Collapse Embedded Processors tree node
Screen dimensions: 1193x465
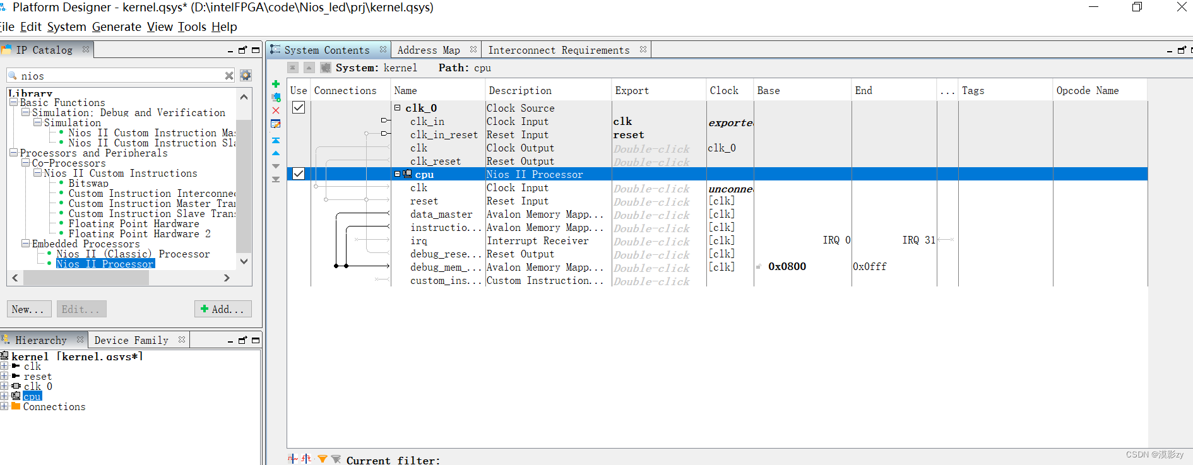[x=26, y=244]
